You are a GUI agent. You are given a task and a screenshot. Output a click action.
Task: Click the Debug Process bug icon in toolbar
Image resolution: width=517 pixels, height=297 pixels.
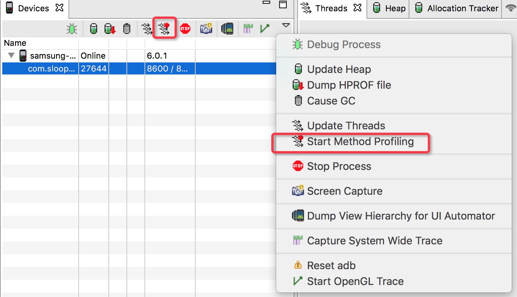[x=72, y=29]
